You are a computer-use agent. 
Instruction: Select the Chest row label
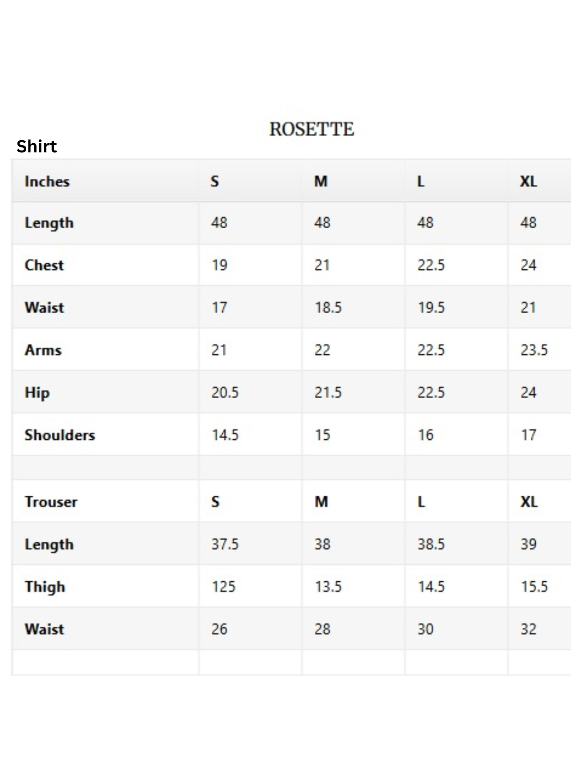tap(44, 265)
